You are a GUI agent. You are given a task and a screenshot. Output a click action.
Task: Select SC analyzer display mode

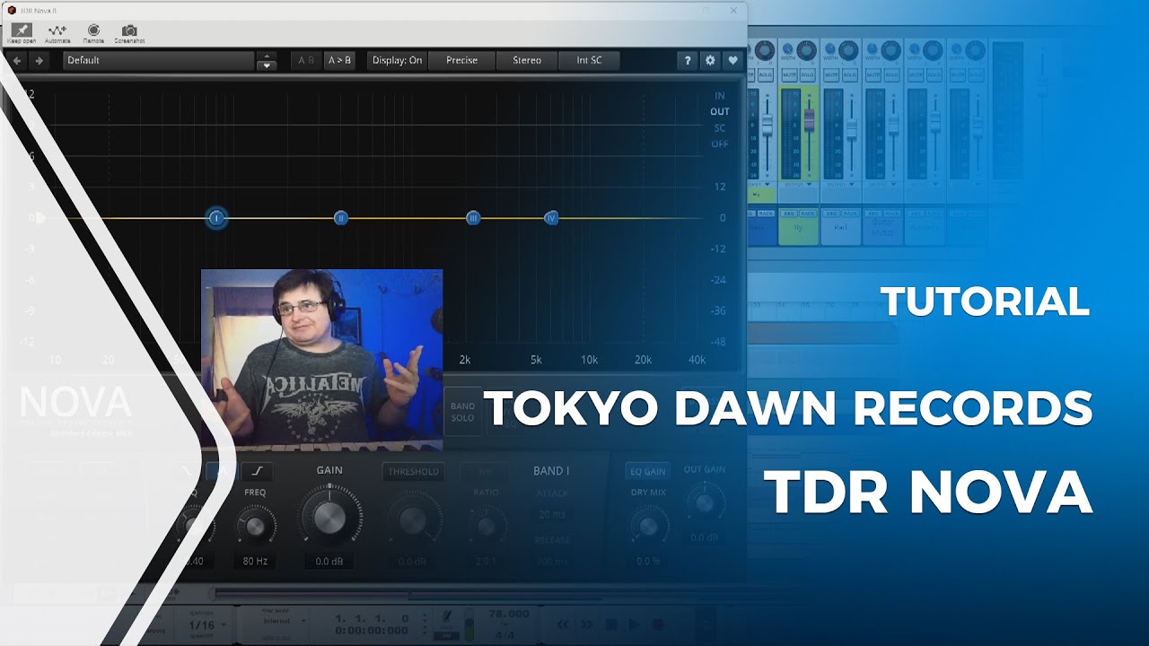[719, 127]
